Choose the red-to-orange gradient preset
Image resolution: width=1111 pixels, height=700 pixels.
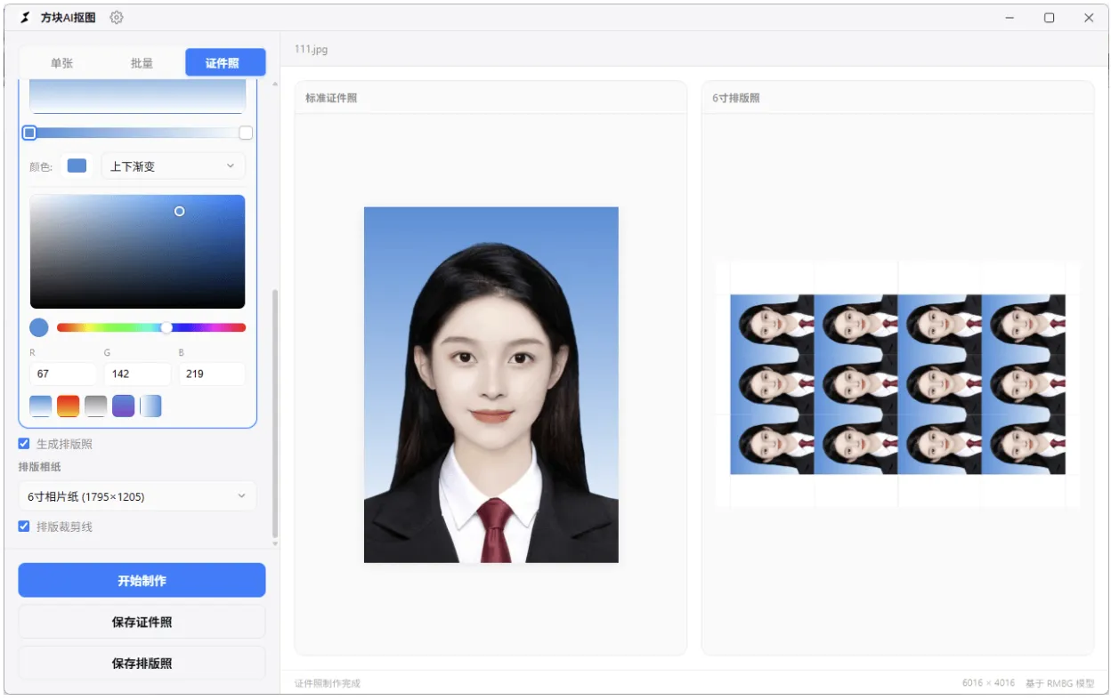pos(69,406)
